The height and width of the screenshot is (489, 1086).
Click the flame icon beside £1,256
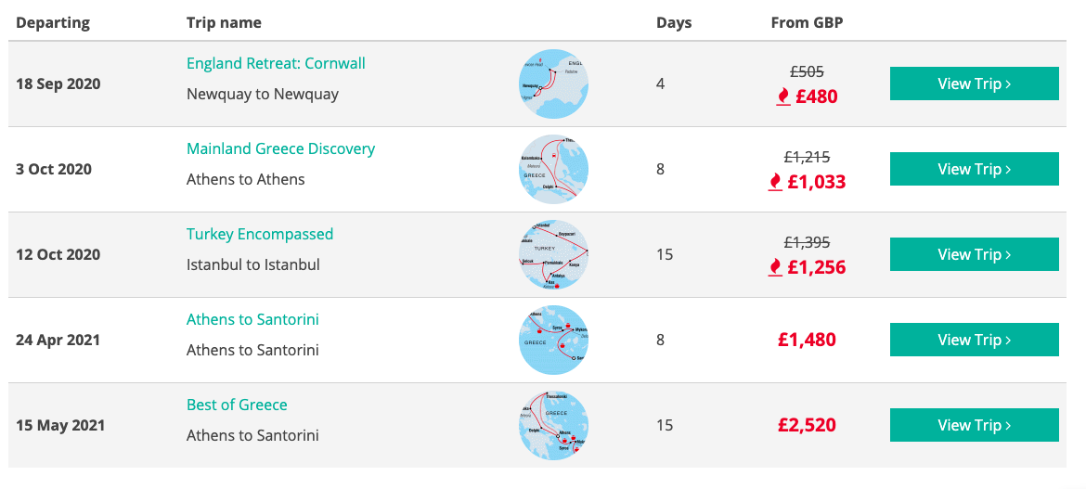775,267
